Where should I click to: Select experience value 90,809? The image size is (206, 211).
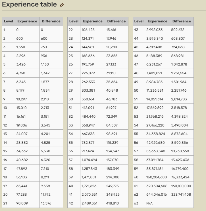click(22, 203)
